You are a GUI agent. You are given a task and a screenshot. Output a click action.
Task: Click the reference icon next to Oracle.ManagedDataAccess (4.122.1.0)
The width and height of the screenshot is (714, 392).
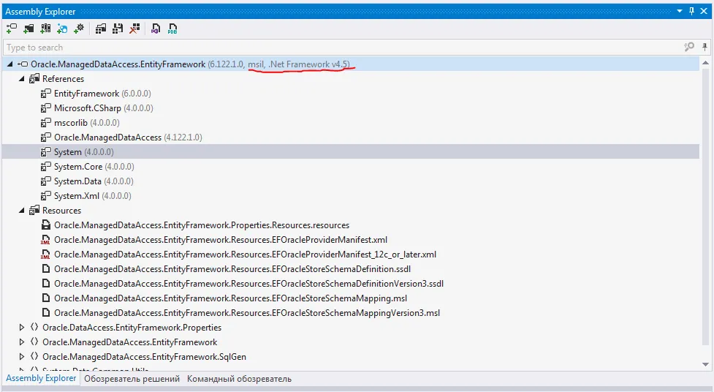45,137
